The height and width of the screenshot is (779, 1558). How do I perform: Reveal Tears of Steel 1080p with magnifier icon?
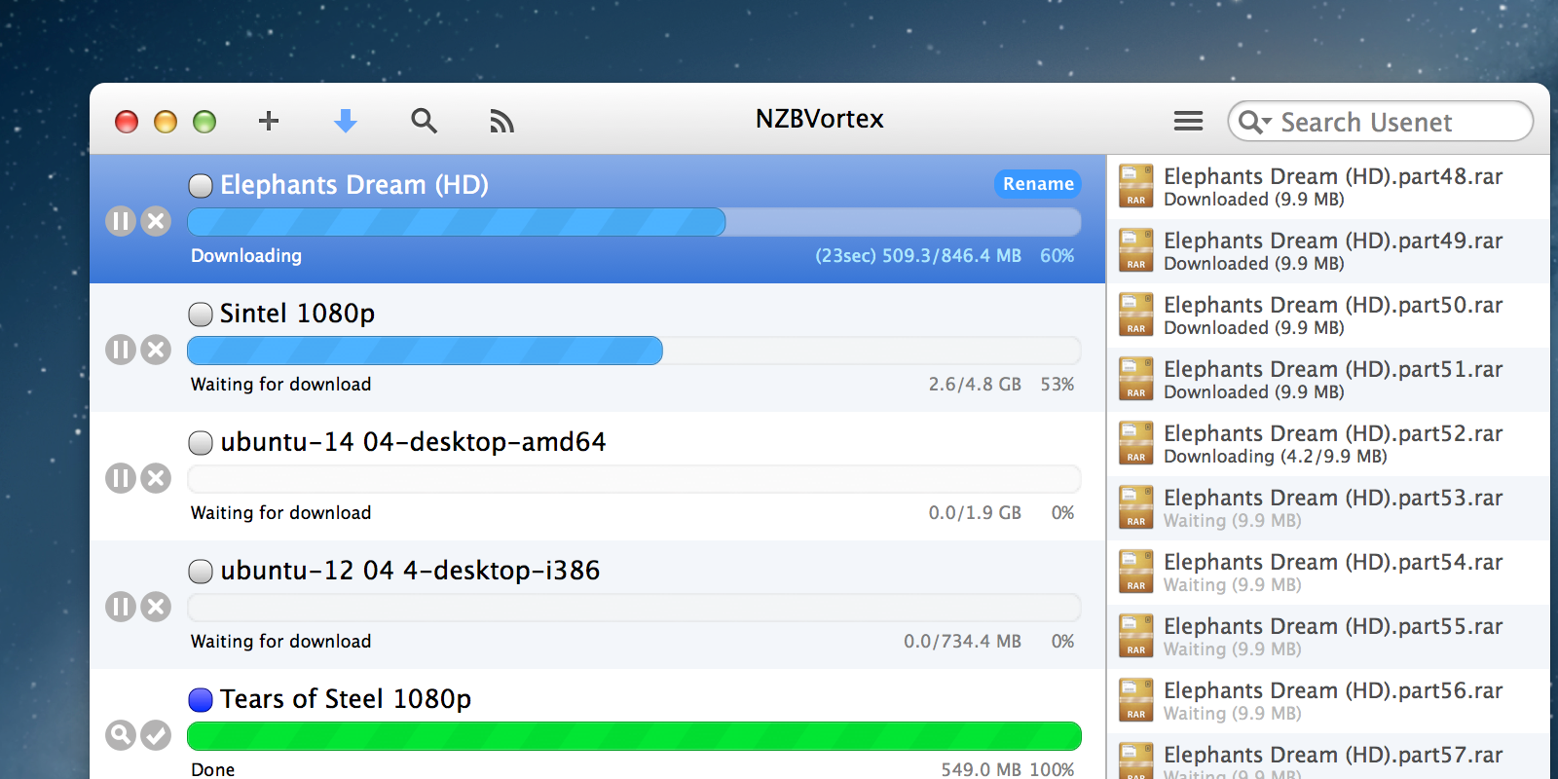coord(121,735)
